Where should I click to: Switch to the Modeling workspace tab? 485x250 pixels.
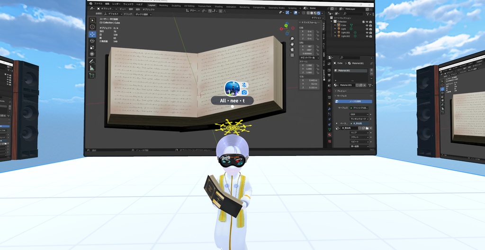coord(163,6)
